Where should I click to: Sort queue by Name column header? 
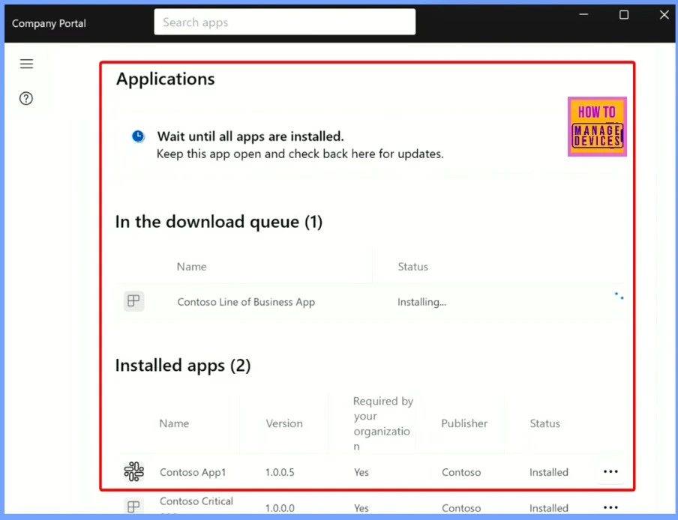[191, 267]
